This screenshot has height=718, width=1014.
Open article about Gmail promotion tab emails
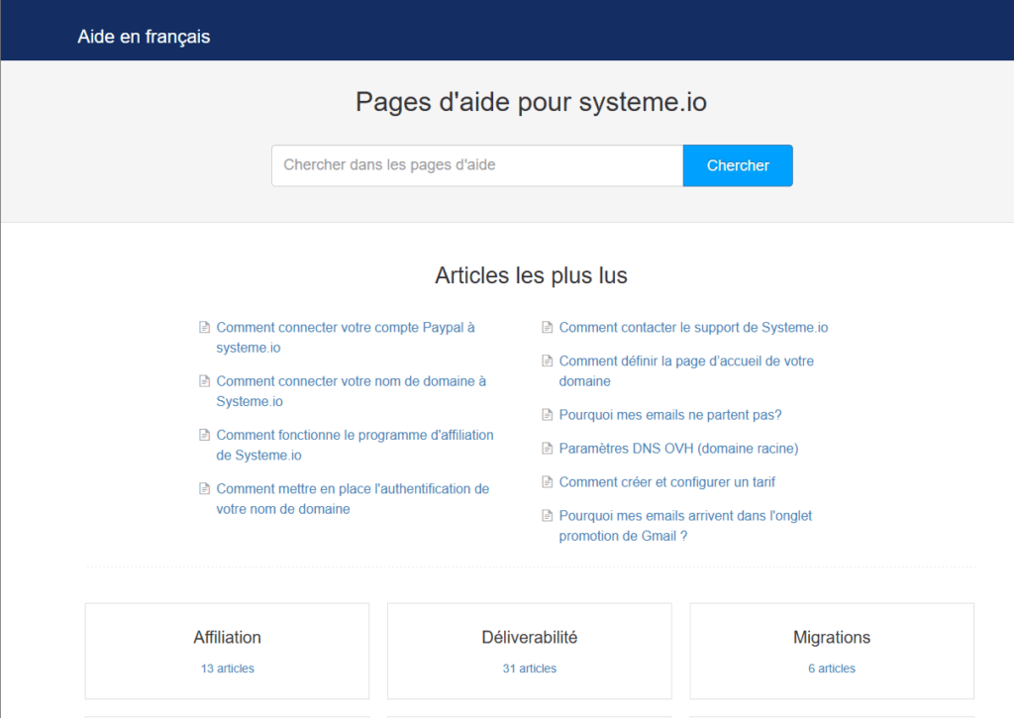pyautogui.click(x=685, y=526)
